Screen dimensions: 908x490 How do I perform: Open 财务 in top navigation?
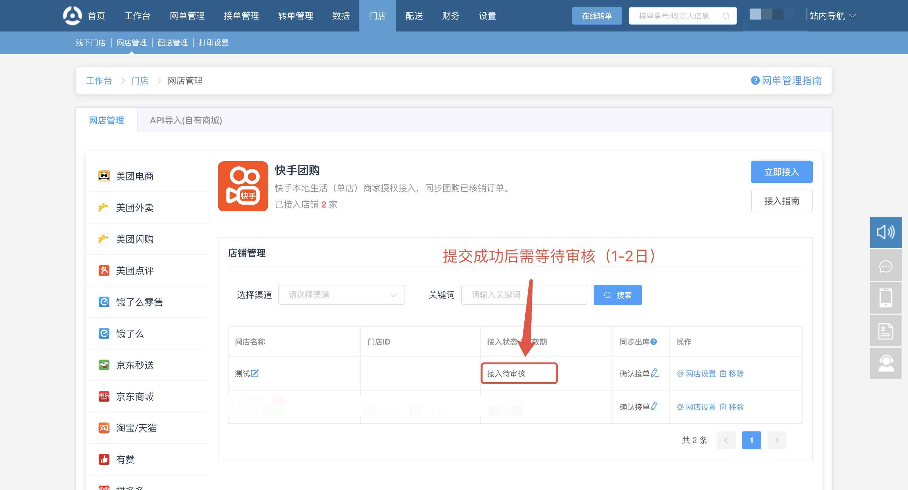(451, 16)
